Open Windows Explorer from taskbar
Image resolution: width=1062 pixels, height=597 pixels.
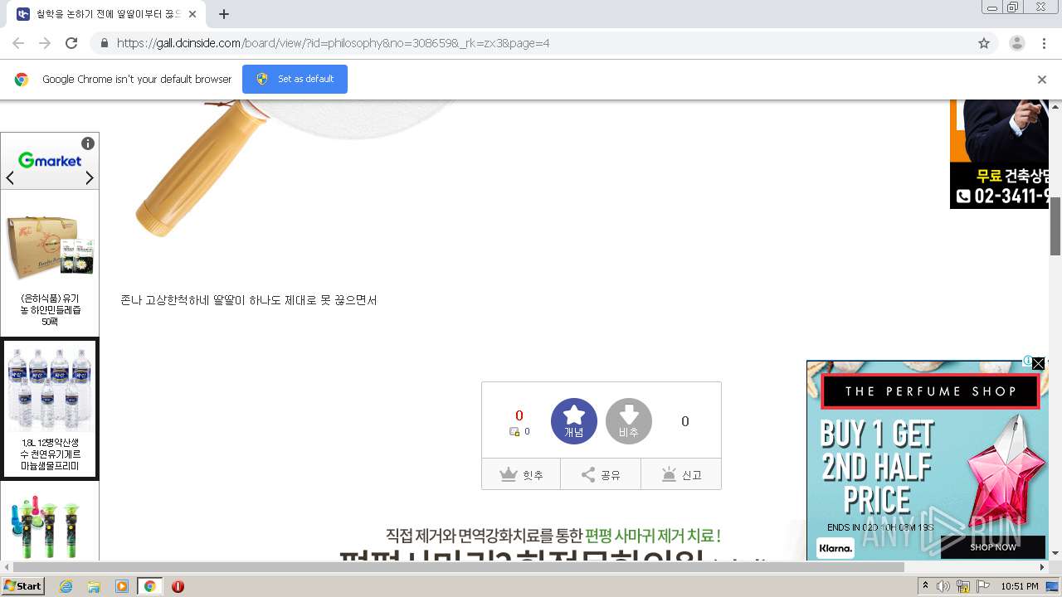94,586
